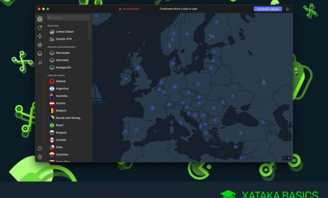Viewport: 328px width, 198px height.
Task: Open the settings gear icon
Action: point(40,157)
